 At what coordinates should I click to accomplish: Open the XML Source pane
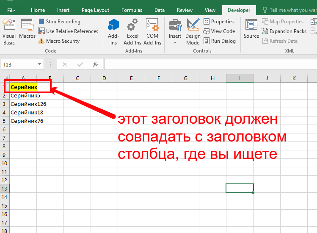tap(251, 28)
